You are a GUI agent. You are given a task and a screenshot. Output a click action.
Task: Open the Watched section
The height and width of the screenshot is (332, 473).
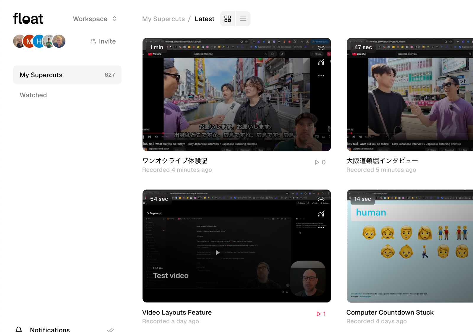click(x=33, y=95)
